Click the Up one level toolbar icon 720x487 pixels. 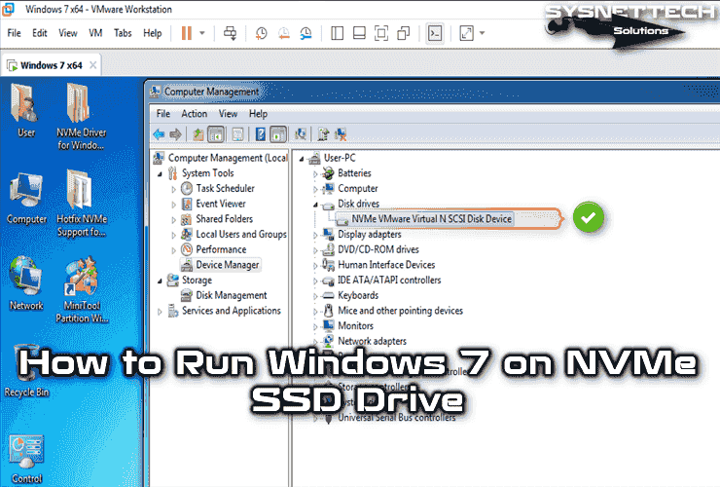pyautogui.click(x=198, y=134)
